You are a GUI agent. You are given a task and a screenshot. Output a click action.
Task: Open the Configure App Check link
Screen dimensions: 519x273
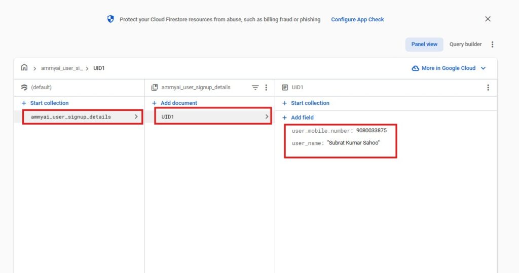click(x=357, y=19)
